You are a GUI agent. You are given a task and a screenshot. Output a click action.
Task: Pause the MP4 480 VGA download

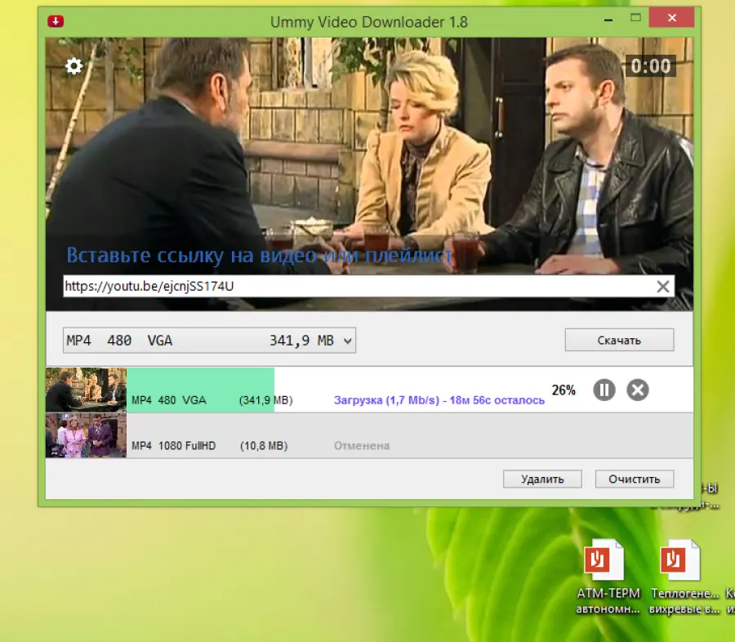604,390
